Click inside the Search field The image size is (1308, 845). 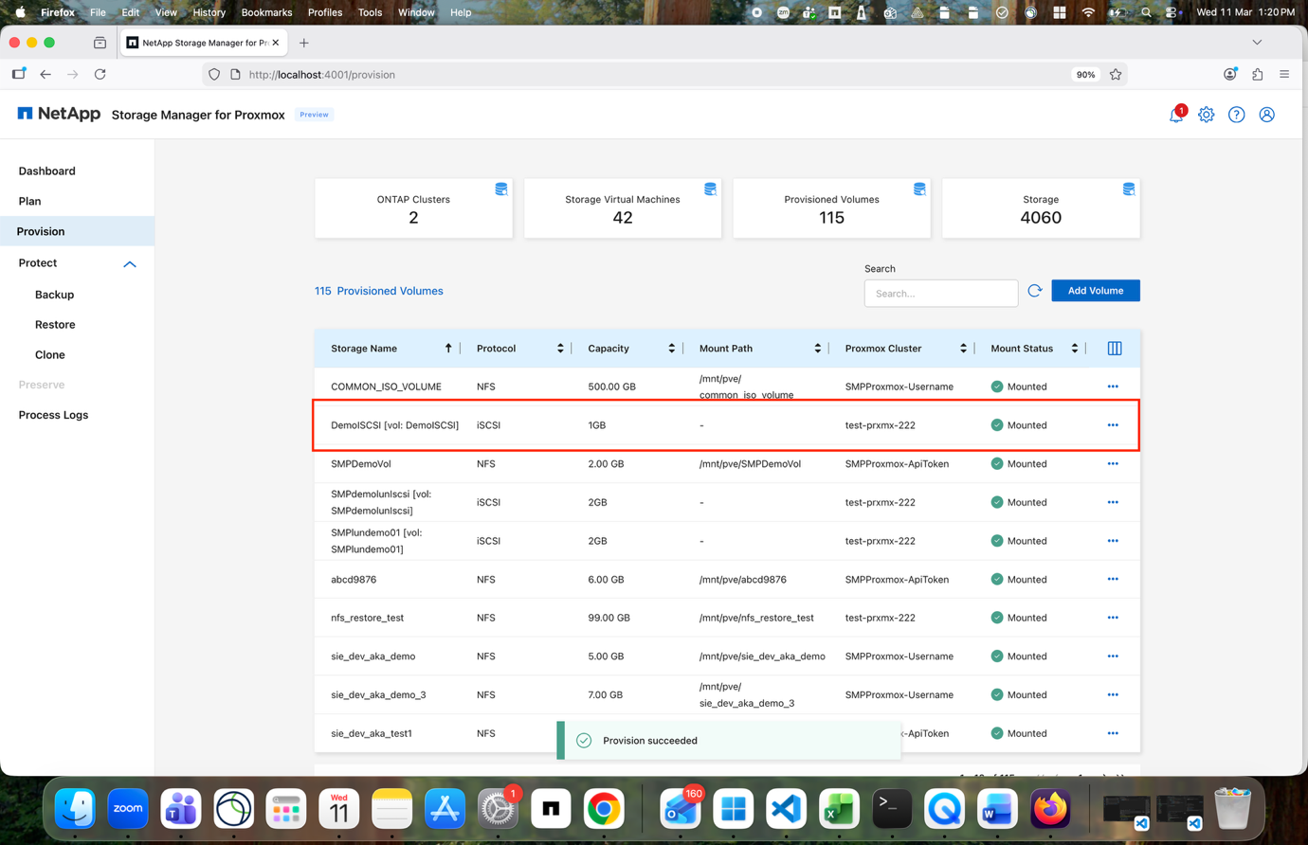pyautogui.click(x=940, y=293)
